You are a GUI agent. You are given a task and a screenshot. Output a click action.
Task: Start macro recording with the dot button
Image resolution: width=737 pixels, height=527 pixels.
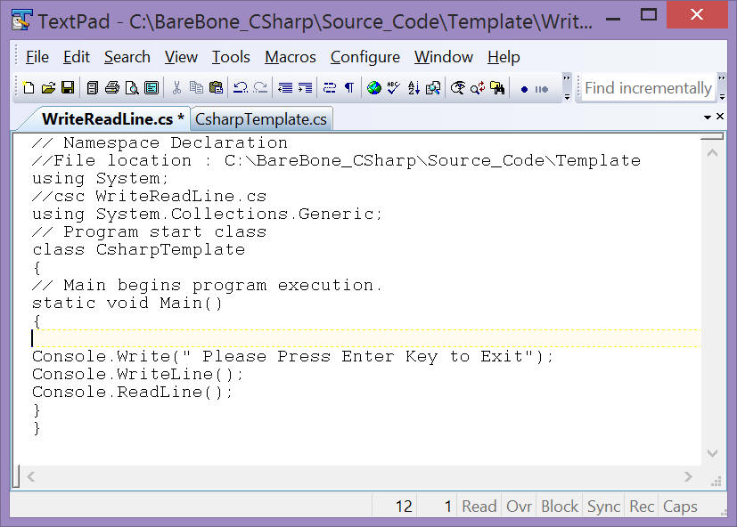point(524,89)
